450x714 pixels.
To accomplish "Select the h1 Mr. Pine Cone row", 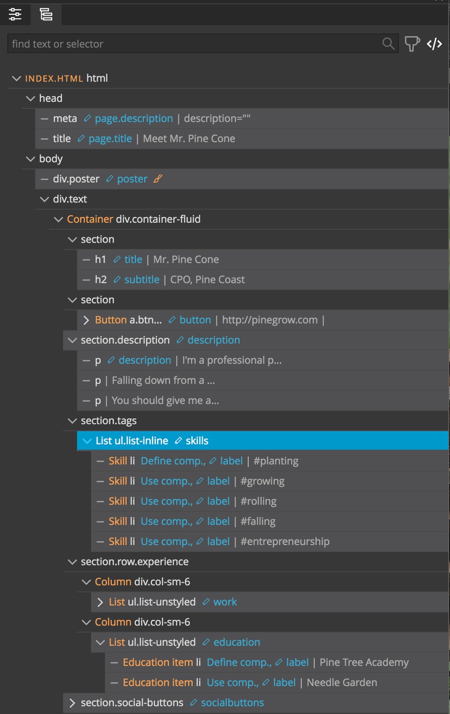I will click(263, 260).
